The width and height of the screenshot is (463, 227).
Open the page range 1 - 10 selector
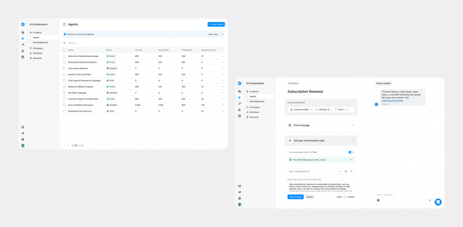pos(75,145)
